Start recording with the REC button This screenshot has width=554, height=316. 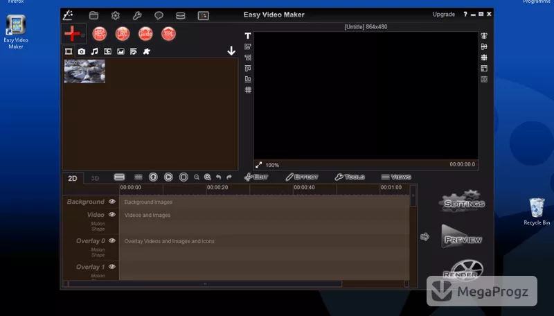100,33
